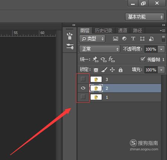Image resolution: width=167 pixels, height=160 pixels.
Task: Collapse the panel group double arrows
Action: (164, 25)
